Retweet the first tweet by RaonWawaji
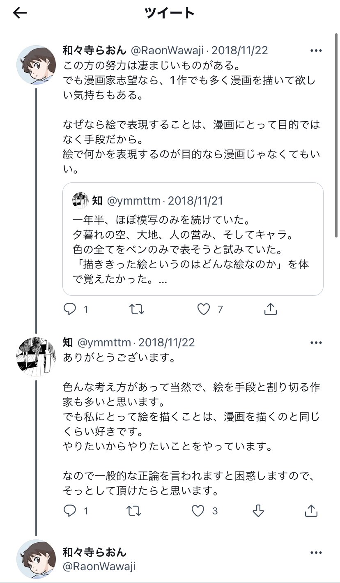340x583 pixels. pyautogui.click(x=137, y=309)
